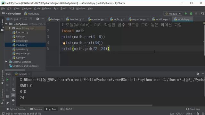This screenshot has height=115, width=205.
Task: Expand the venv library root folder
Action: (x=10, y=28)
